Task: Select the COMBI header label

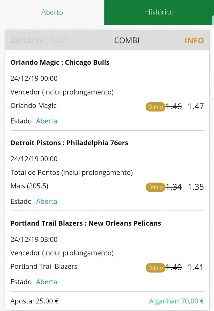Action: pyautogui.click(x=127, y=40)
